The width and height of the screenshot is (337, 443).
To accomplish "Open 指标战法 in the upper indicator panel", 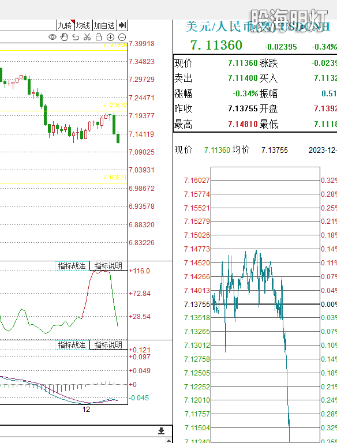I will tap(72, 266).
